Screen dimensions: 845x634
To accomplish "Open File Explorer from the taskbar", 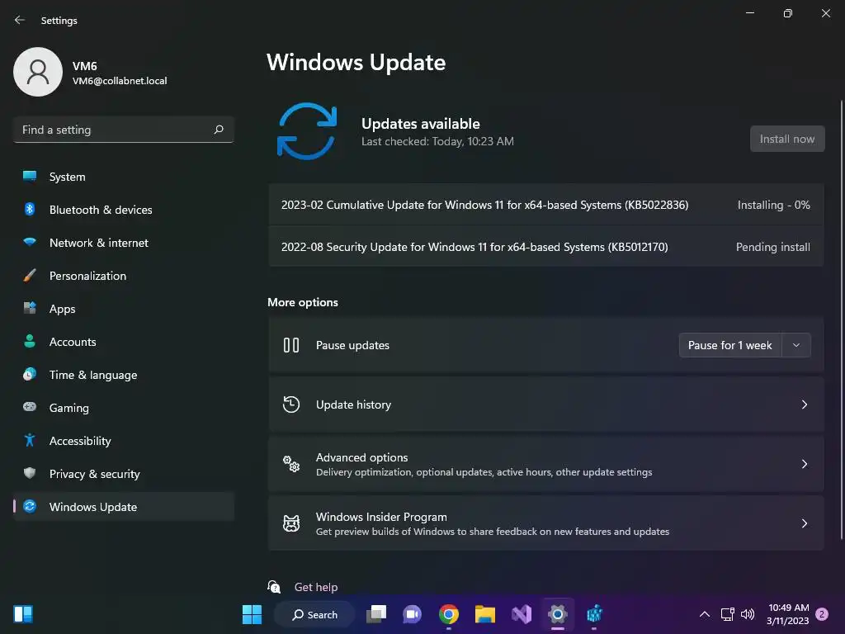I will [x=484, y=614].
